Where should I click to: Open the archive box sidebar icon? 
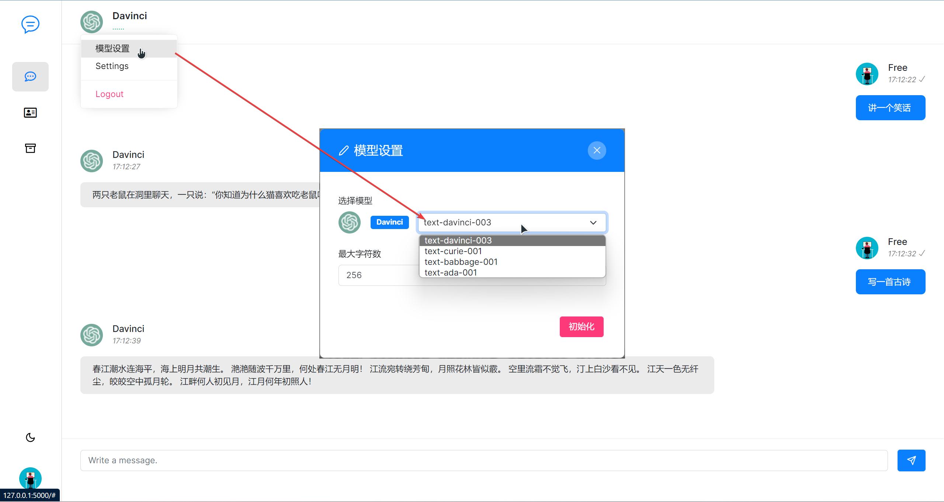30,148
